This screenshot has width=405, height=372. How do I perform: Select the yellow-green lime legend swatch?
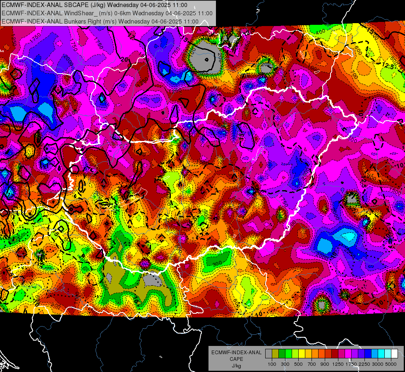(295, 353)
